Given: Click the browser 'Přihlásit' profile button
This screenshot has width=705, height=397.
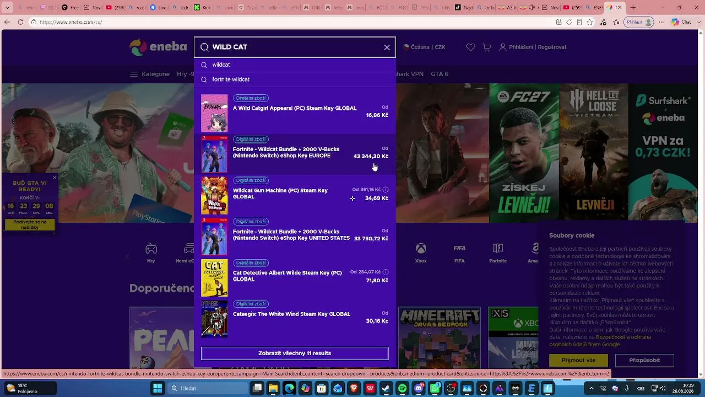Looking at the screenshot, I should tap(638, 22).
